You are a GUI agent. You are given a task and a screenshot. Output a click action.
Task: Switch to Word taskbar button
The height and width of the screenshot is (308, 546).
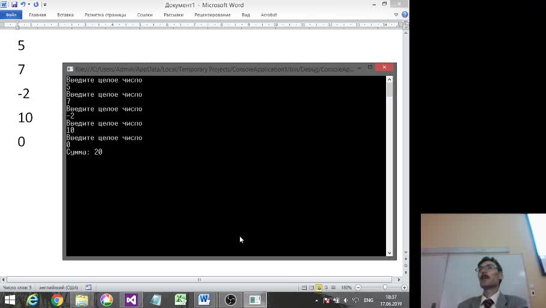(x=204, y=300)
